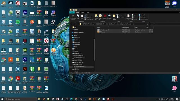Click Edit in the Open group
The width and height of the screenshot is (180, 101).
pos(133,17)
